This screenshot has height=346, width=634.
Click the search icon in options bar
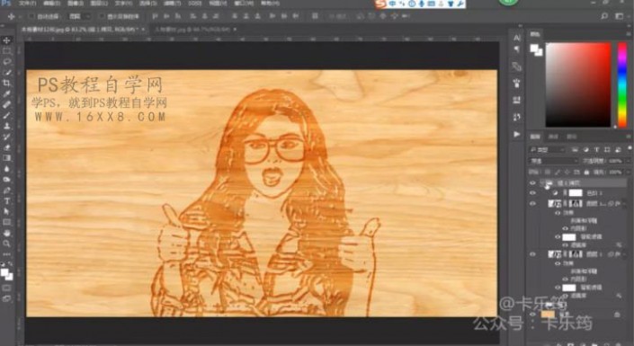click(x=604, y=16)
